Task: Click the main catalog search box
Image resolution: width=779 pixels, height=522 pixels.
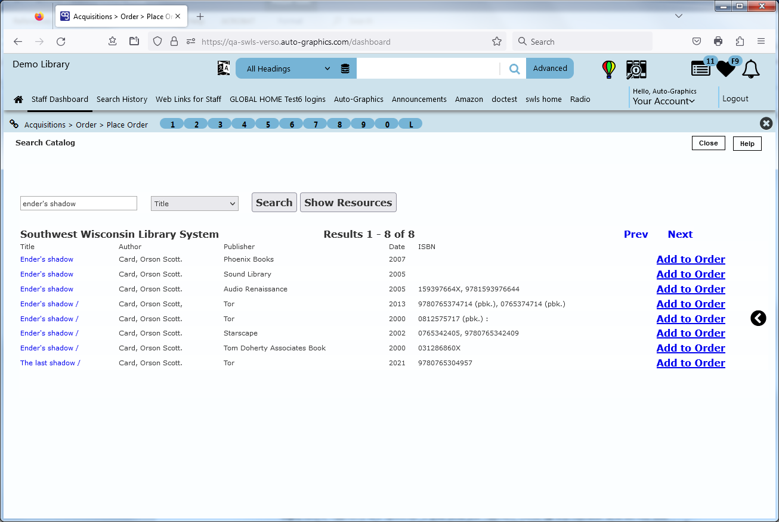Action: point(428,69)
